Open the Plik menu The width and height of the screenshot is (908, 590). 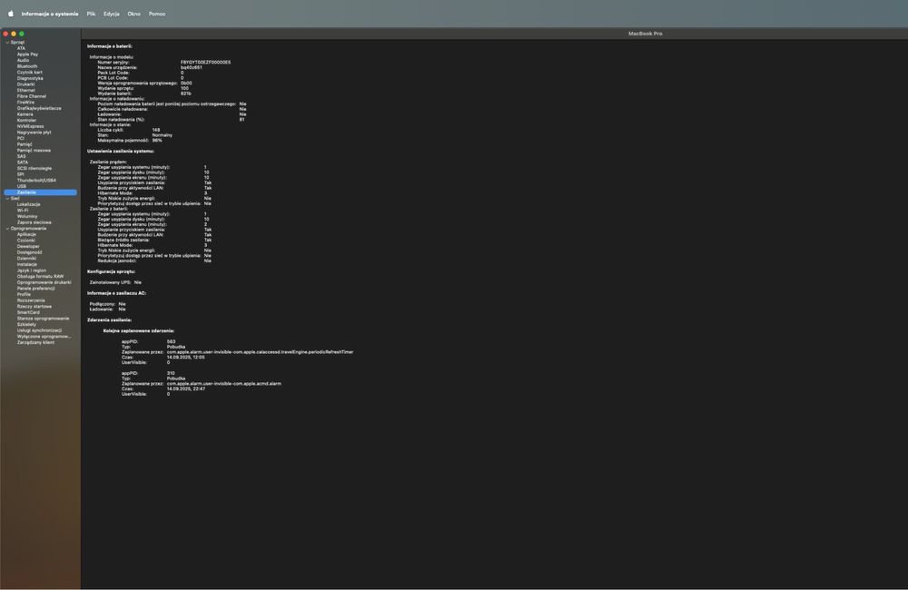click(x=91, y=14)
